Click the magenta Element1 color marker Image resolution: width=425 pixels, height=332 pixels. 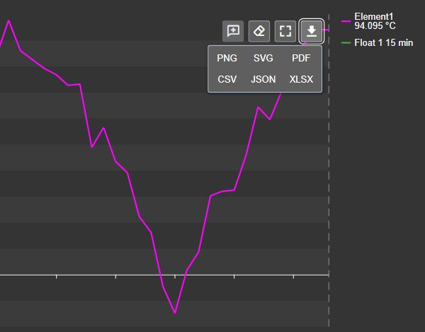click(346, 21)
